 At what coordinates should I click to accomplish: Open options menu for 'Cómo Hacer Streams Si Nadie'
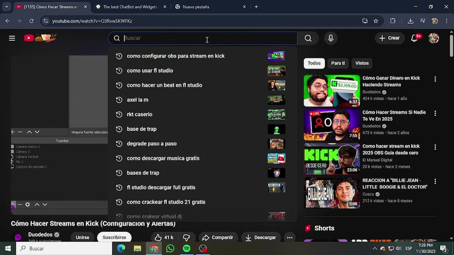435,113
